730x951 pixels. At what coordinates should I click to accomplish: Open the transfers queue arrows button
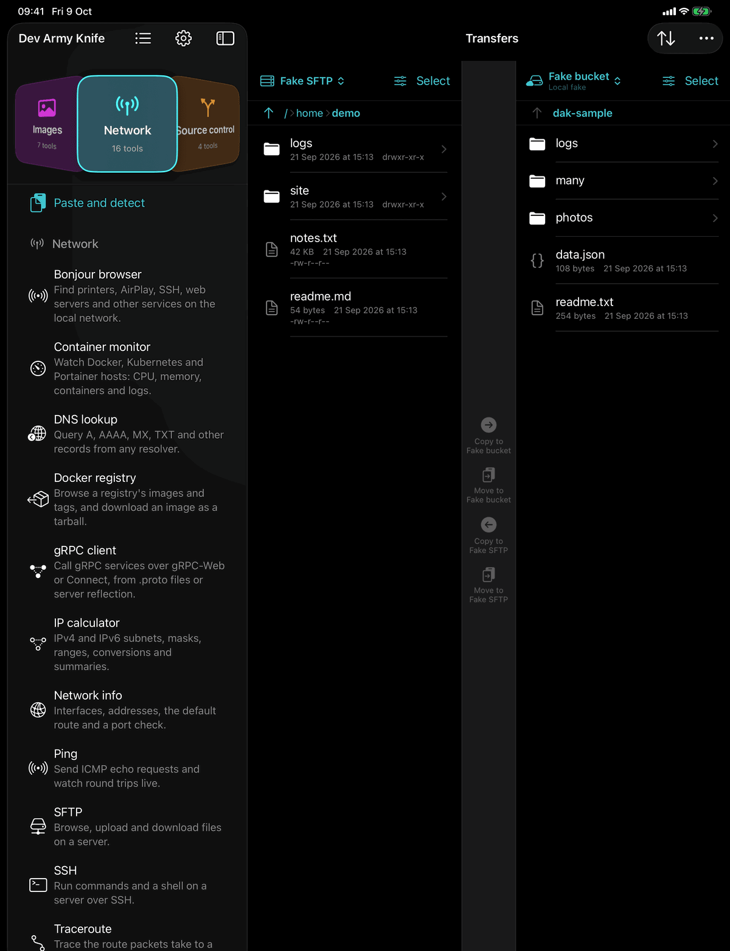click(x=666, y=38)
